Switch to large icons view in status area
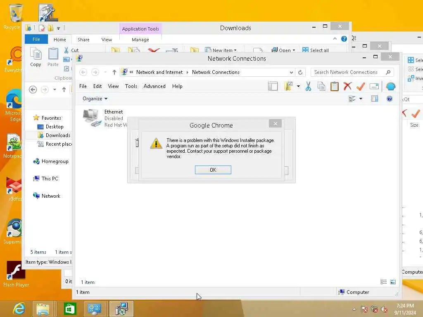This screenshot has width=423, height=317. tap(393, 282)
